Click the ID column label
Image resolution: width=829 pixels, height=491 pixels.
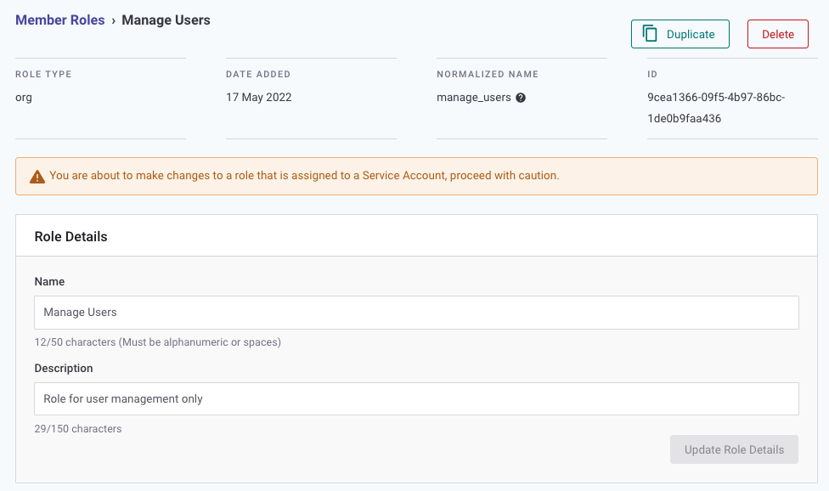(x=651, y=74)
